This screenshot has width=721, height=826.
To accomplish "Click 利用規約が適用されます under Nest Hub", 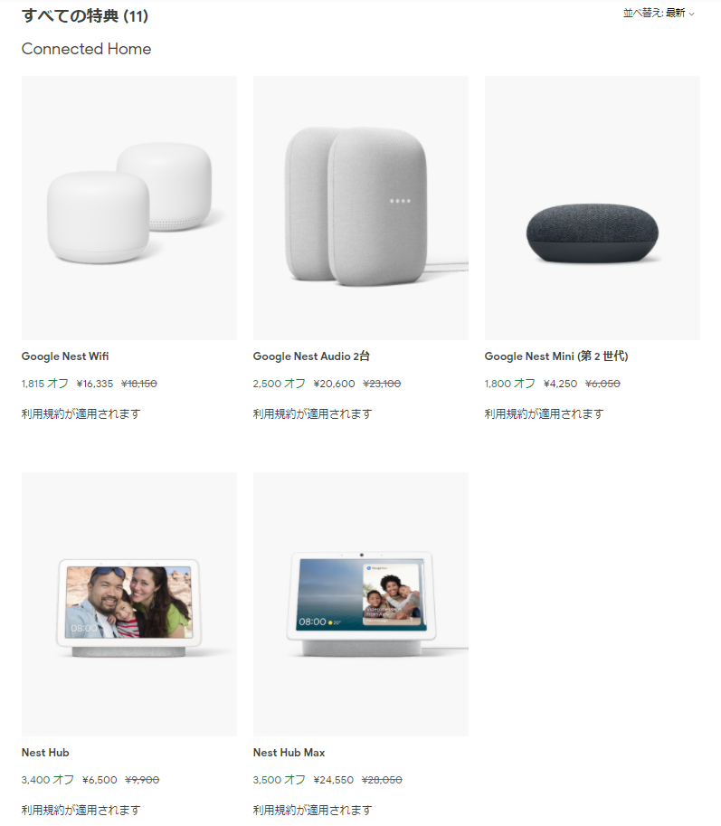I will [81, 810].
